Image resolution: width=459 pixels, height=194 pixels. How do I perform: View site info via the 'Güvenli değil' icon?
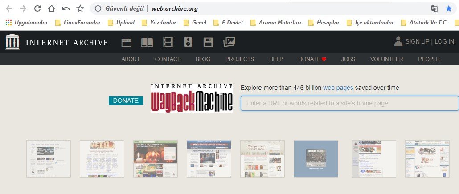pyautogui.click(x=98, y=8)
